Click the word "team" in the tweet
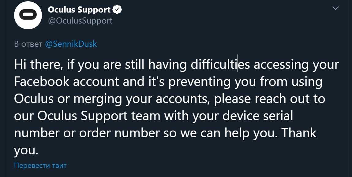 pyautogui.click(x=149, y=116)
